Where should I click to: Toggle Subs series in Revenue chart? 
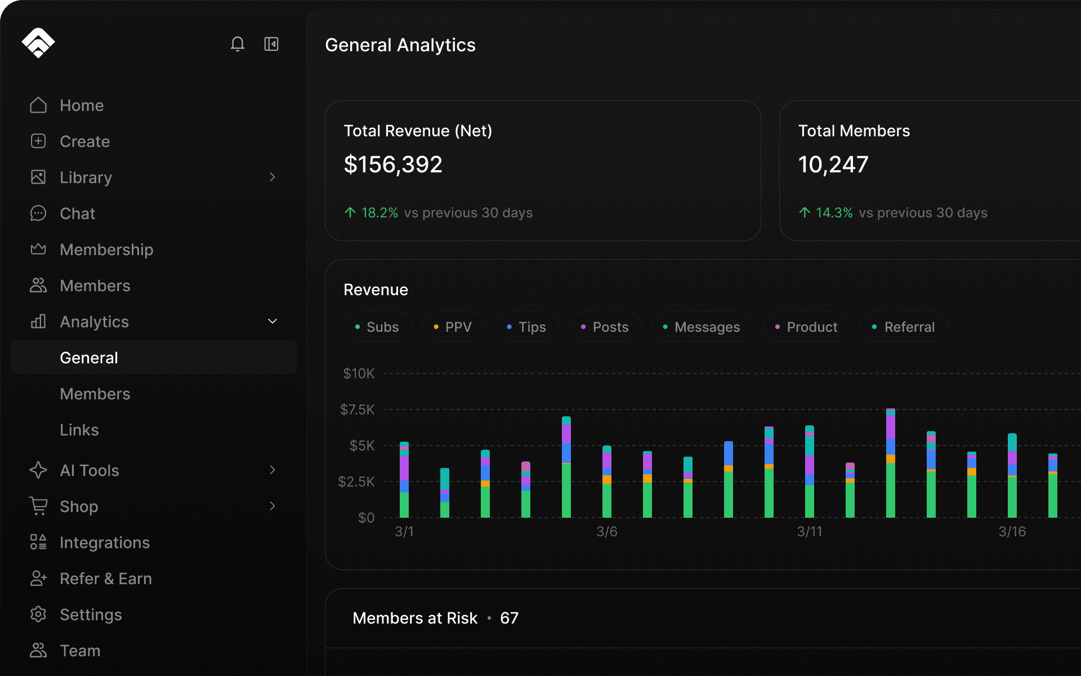point(378,327)
